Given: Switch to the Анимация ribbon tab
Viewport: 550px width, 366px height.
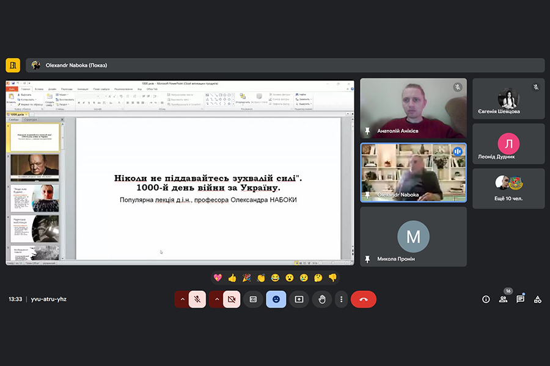Looking at the screenshot, I should pyautogui.click(x=82, y=89).
